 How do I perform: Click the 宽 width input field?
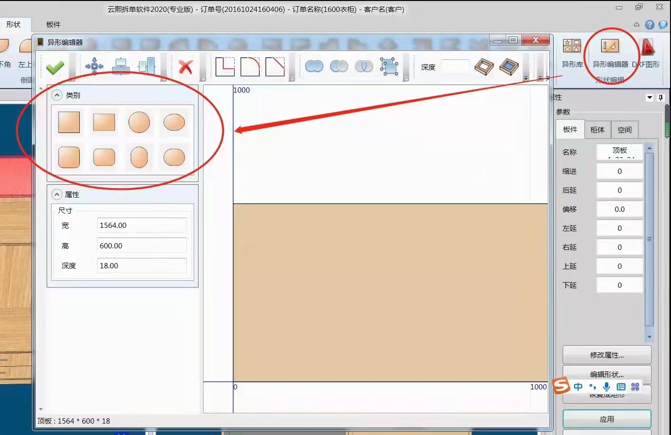[x=142, y=226]
